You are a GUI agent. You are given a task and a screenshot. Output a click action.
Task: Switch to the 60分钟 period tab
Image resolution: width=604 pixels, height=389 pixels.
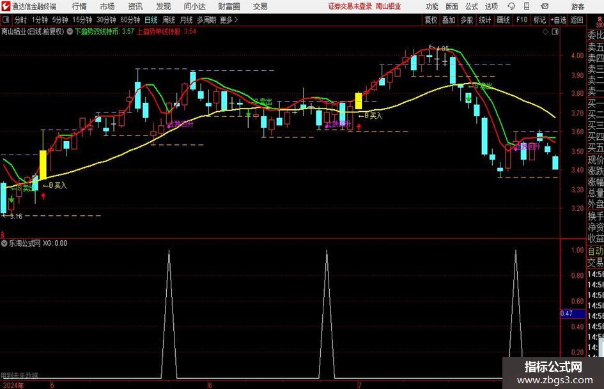pos(130,20)
